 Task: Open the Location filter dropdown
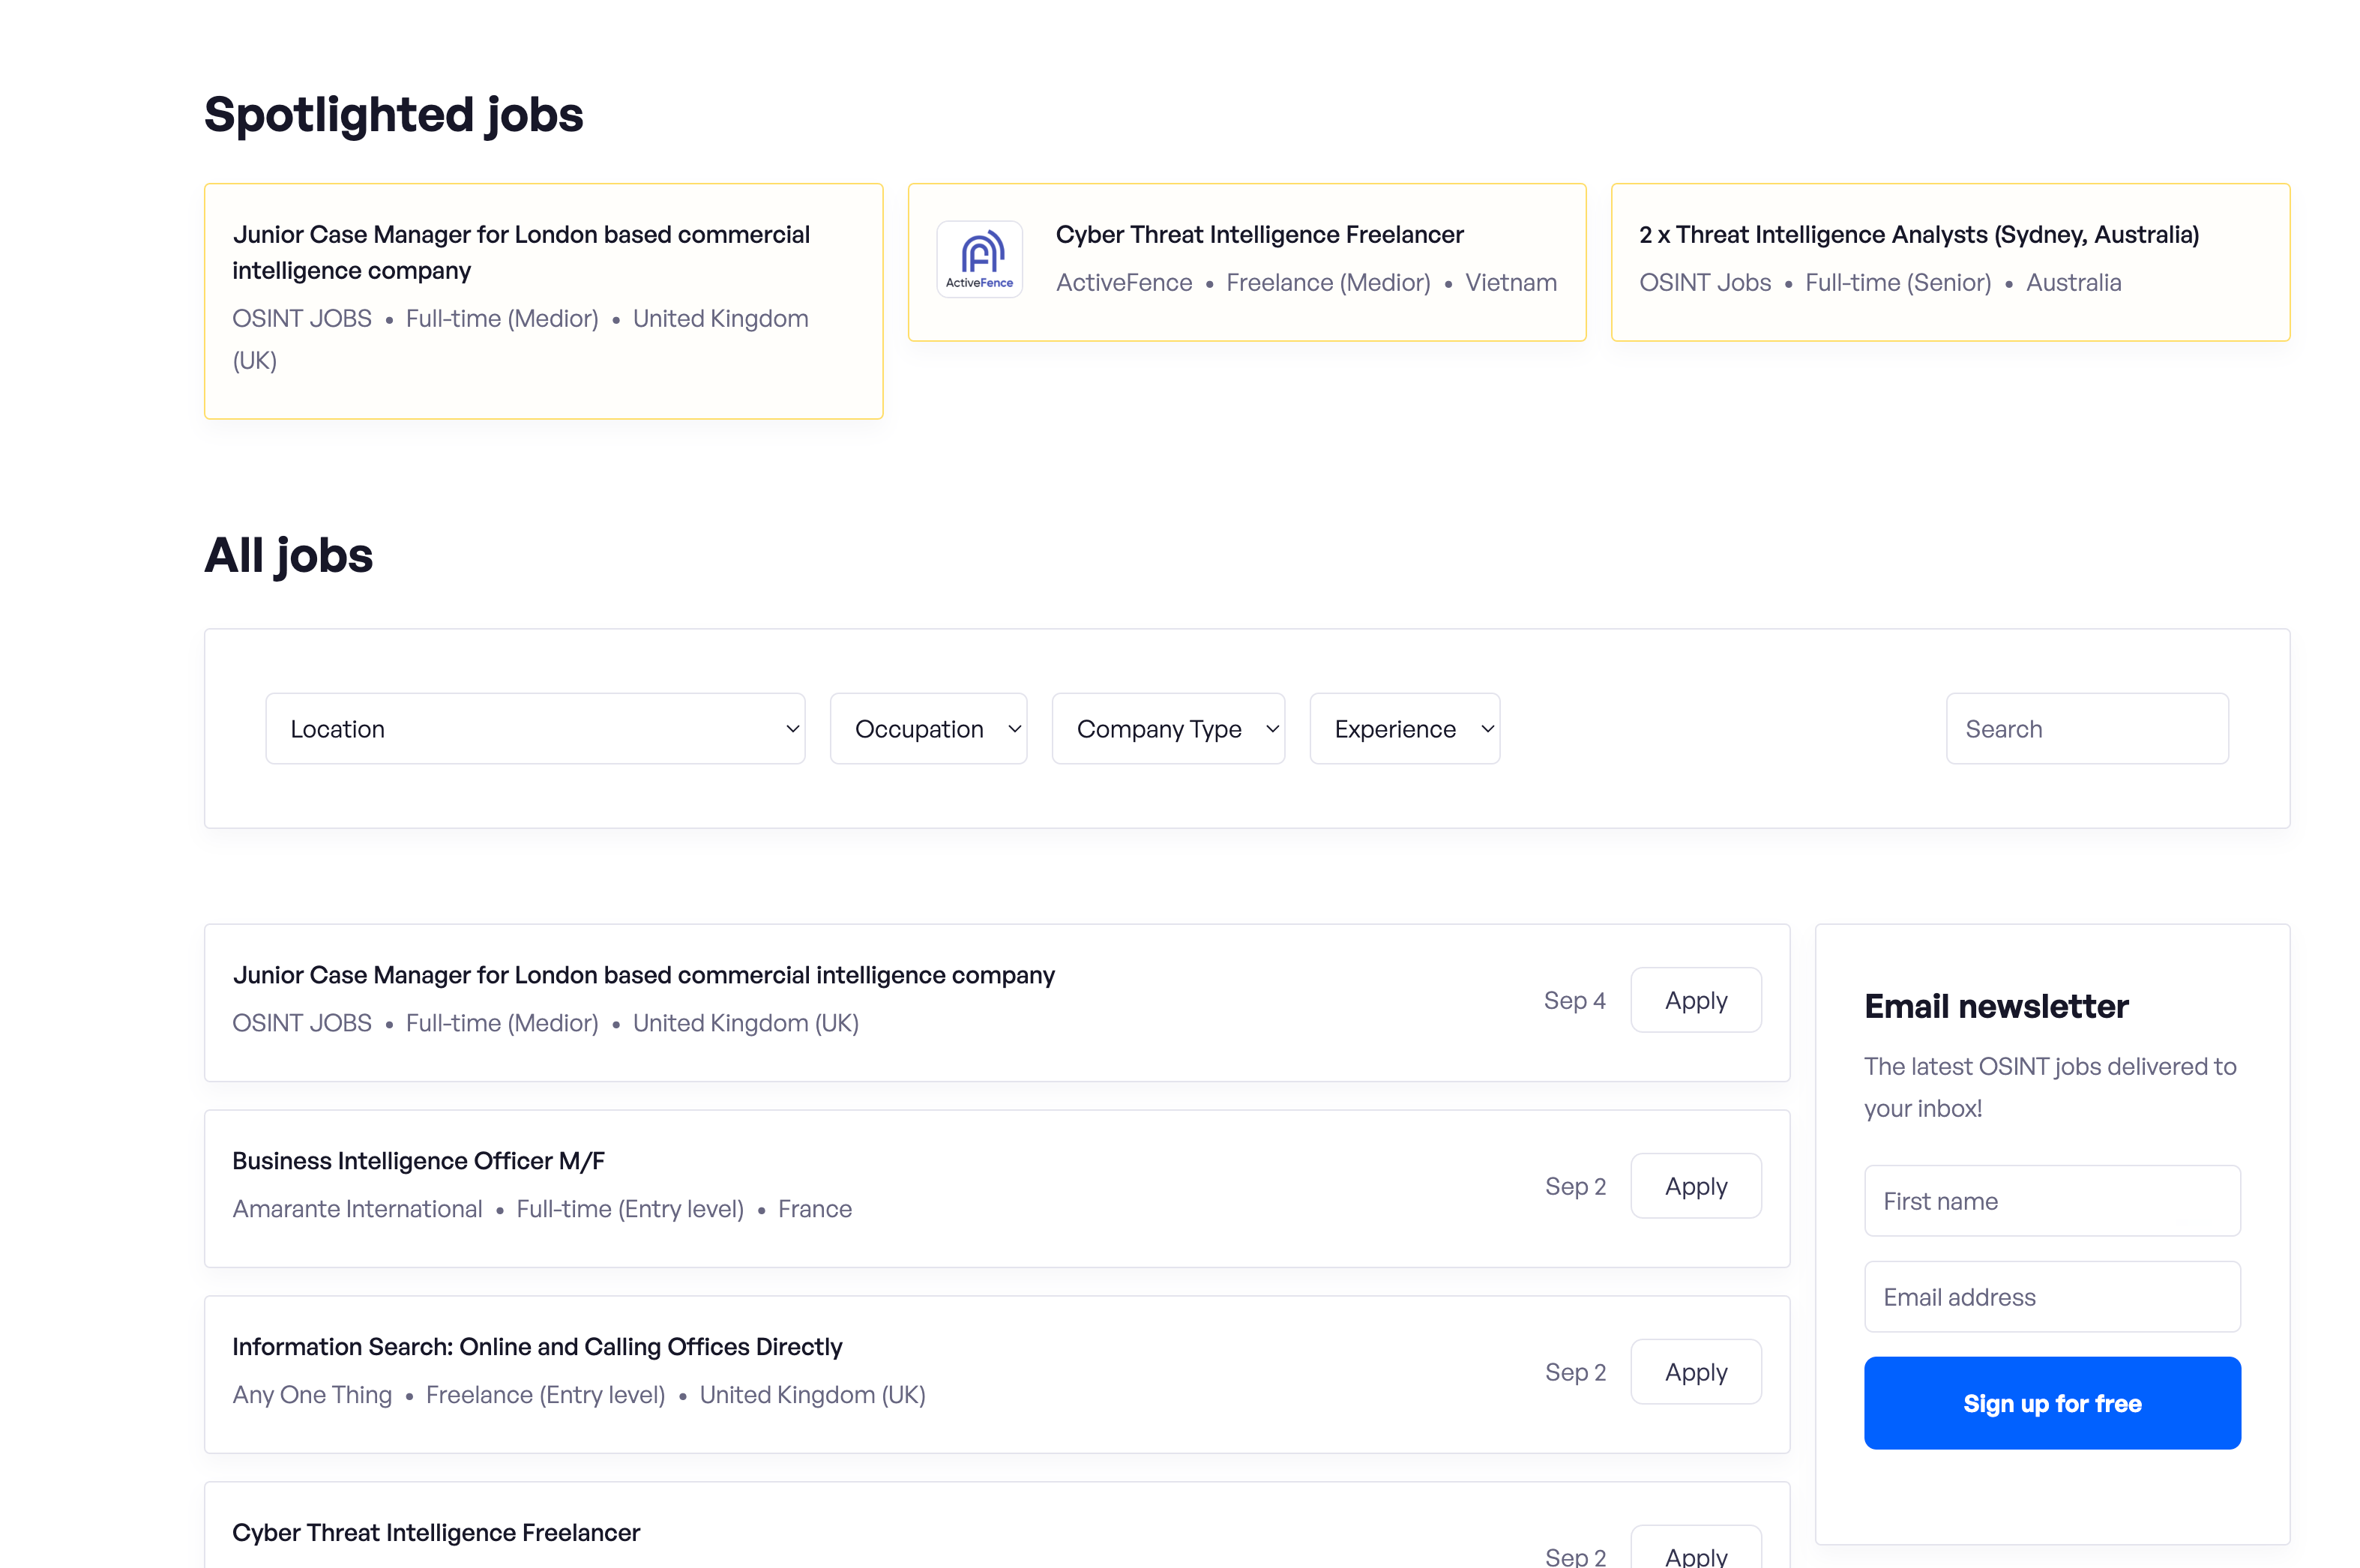tap(535, 728)
